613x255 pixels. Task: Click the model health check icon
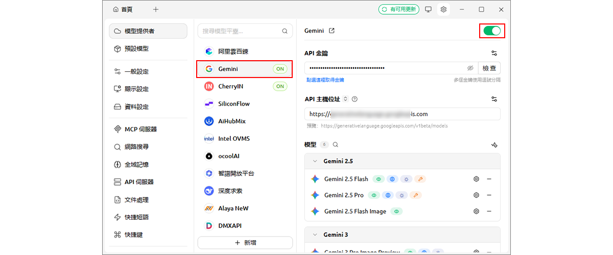[494, 145]
